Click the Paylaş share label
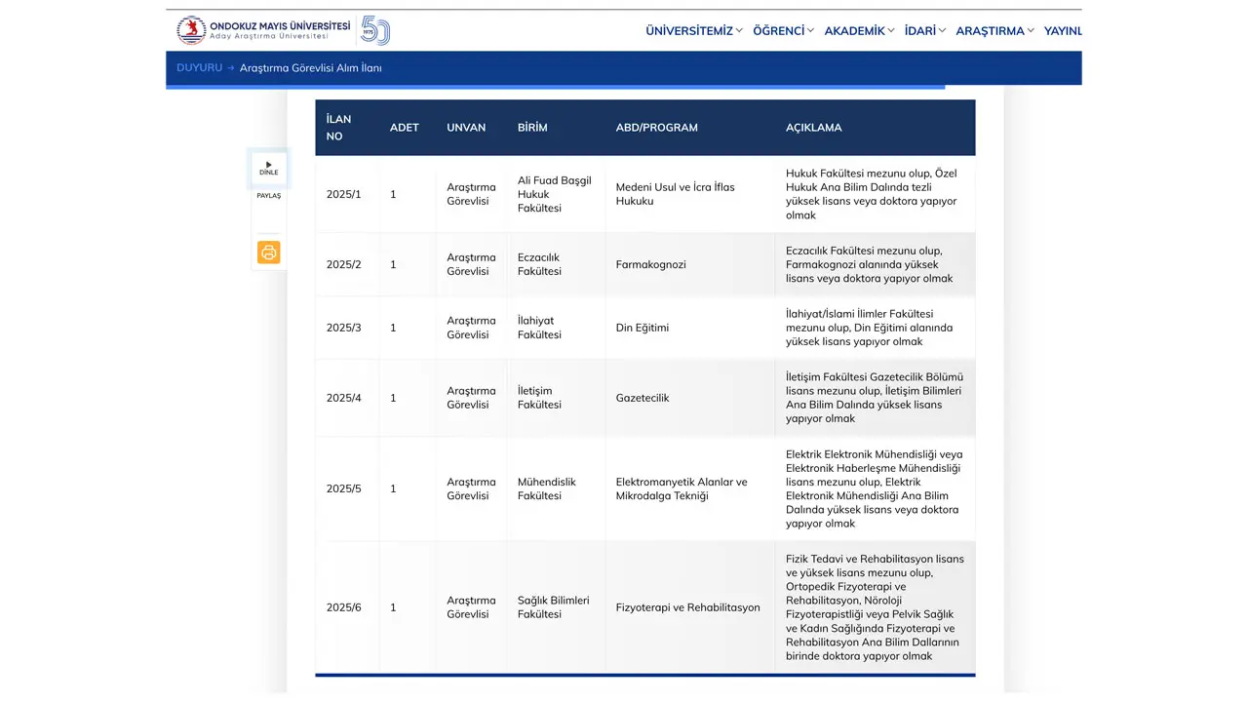 point(269,196)
